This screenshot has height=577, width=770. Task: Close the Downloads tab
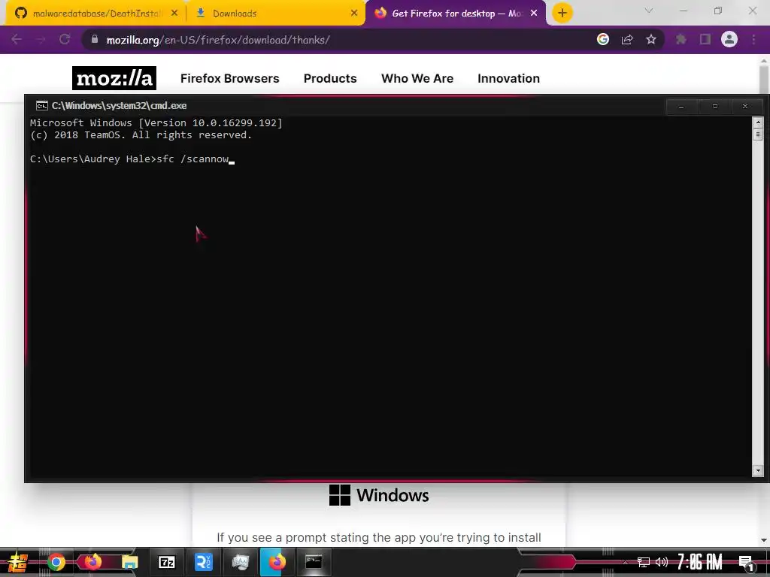[354, 14]
